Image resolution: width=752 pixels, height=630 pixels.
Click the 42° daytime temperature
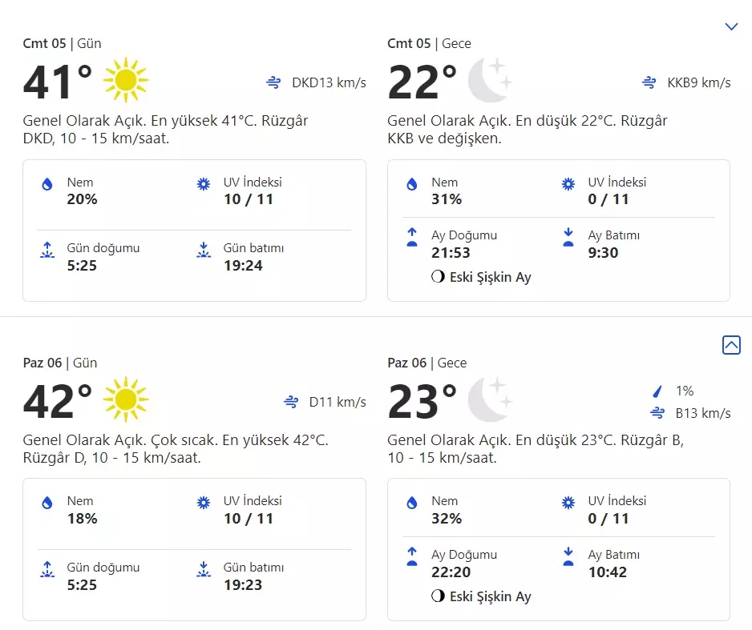58,401
